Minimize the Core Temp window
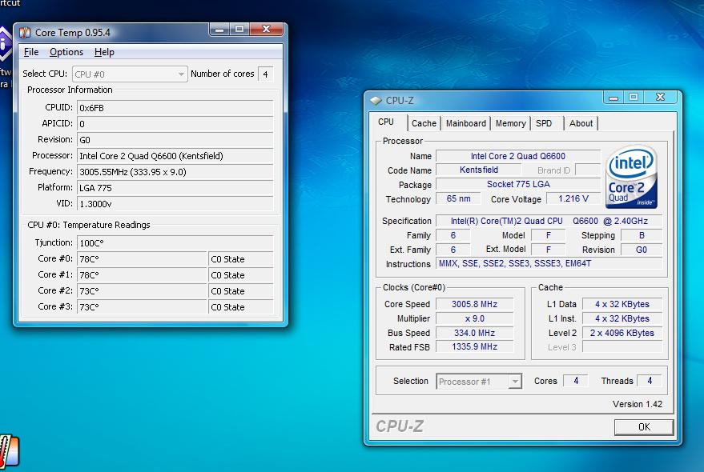Viewport: 704px width, 472px height. (x=219, y=30)
